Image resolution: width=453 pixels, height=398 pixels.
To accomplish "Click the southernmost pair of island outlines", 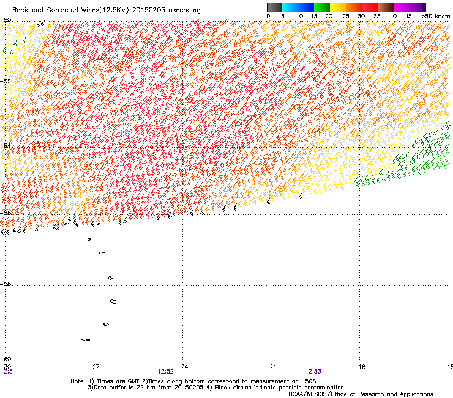I will coord(86,340).
